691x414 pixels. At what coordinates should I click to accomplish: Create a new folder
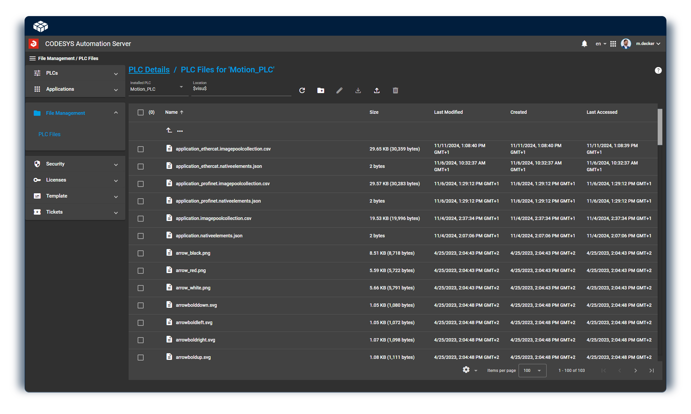(x=321, y=91)
